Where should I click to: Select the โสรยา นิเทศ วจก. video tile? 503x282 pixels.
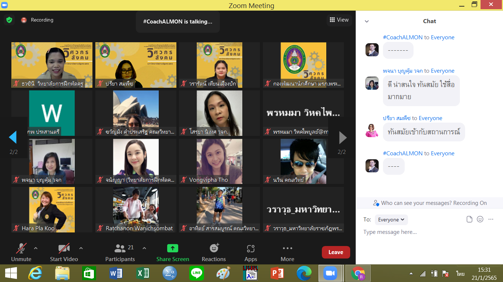(x=219, y=113)
